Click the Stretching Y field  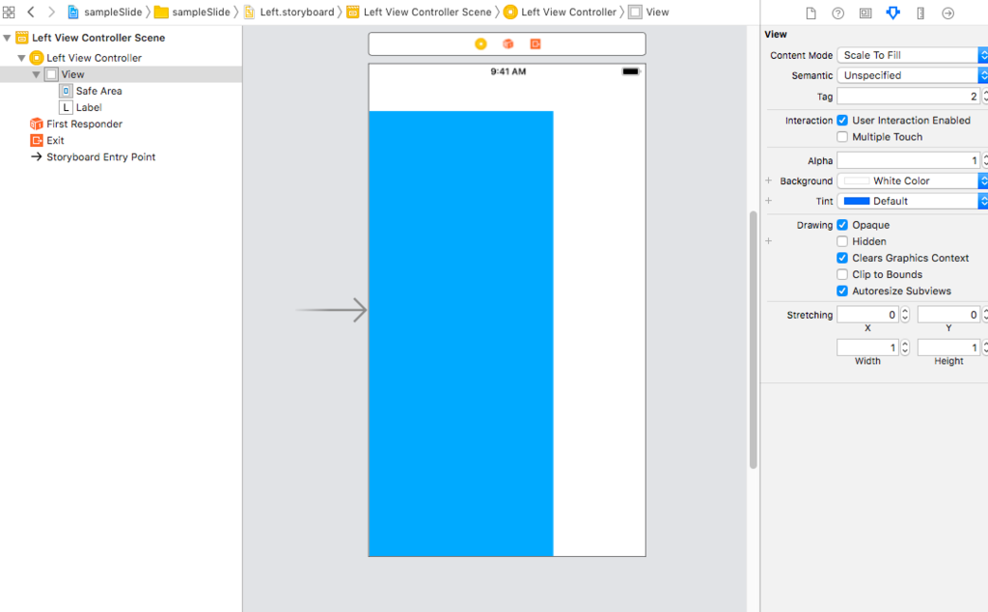coord(949,315)
